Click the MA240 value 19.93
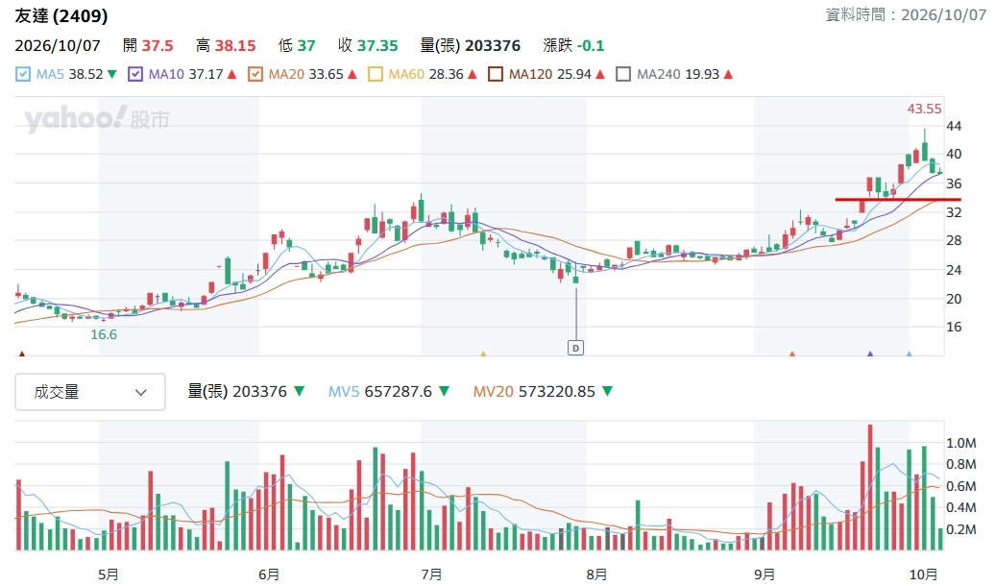This screenshot has width=995, height=586. point(702,74)
